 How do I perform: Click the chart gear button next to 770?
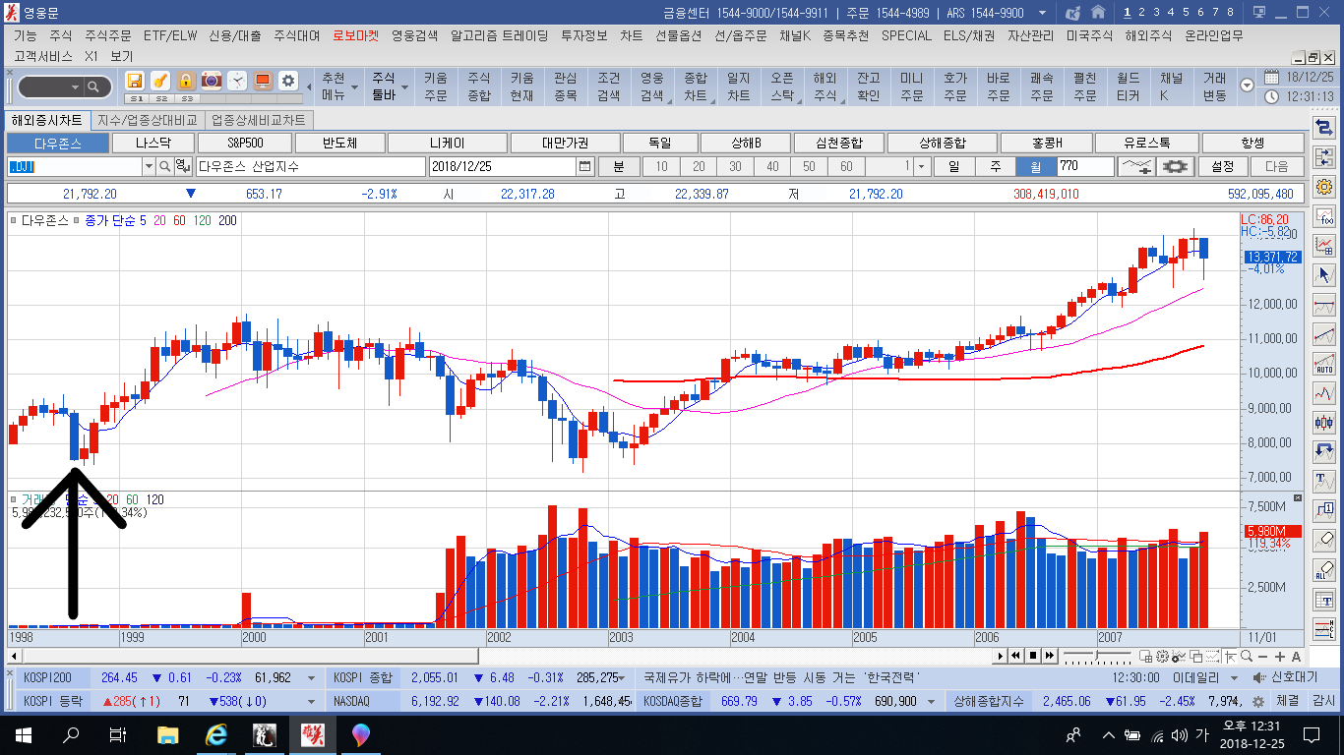pyautogui.click(x=1178, y=166)
